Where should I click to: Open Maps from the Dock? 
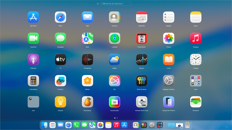click(92, 125)
